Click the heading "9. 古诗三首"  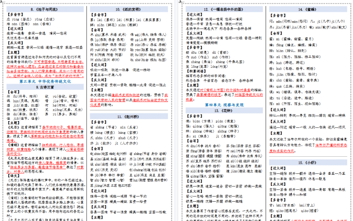coord(45,87)
